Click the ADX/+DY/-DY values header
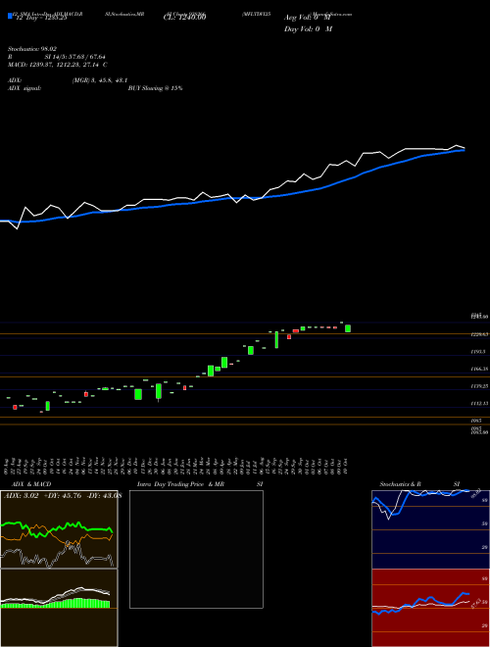490x647 pixels. coord(62,496)
